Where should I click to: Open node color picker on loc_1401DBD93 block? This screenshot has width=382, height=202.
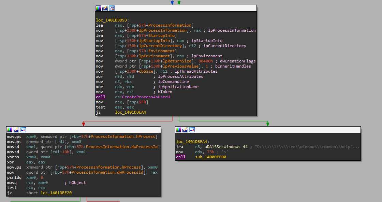[98, 8]
